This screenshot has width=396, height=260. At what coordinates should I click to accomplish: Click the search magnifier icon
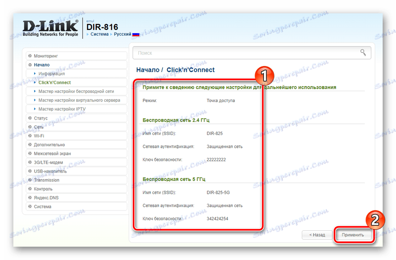[363, 52]
